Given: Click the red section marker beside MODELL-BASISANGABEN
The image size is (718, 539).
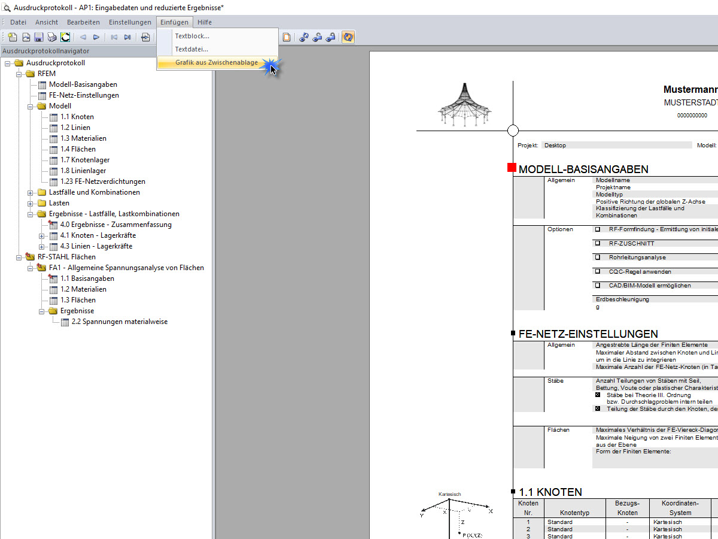Looking at the screenshot, I should pos(512,168).
